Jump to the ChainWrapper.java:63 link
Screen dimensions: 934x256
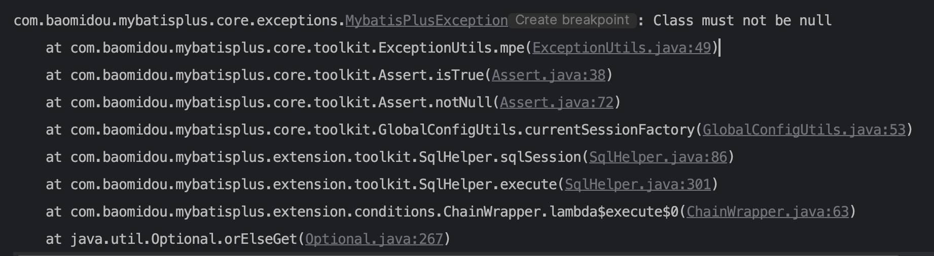pyautogui.click(x=767, y=212)
